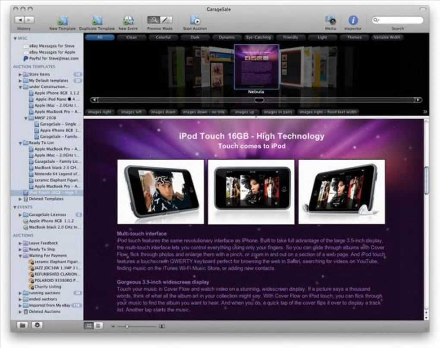Open the gear action menu in the bottom bar
The height and width of the screenshot is (348, 440).
37,325
